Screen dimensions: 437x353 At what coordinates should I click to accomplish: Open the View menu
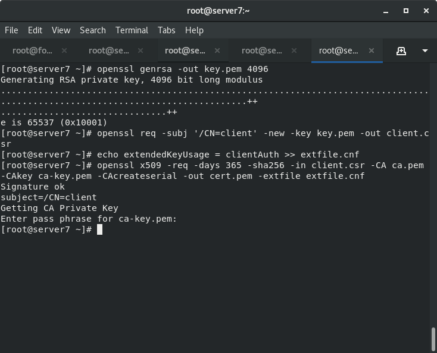pos(61,30)
